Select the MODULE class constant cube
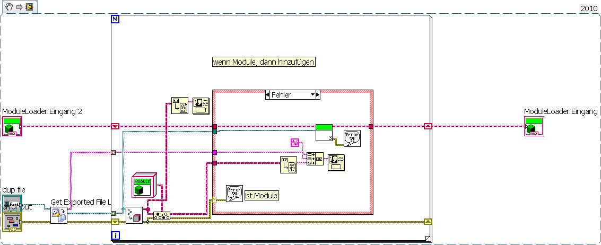The image size is (601, 245). coord(144,185)
